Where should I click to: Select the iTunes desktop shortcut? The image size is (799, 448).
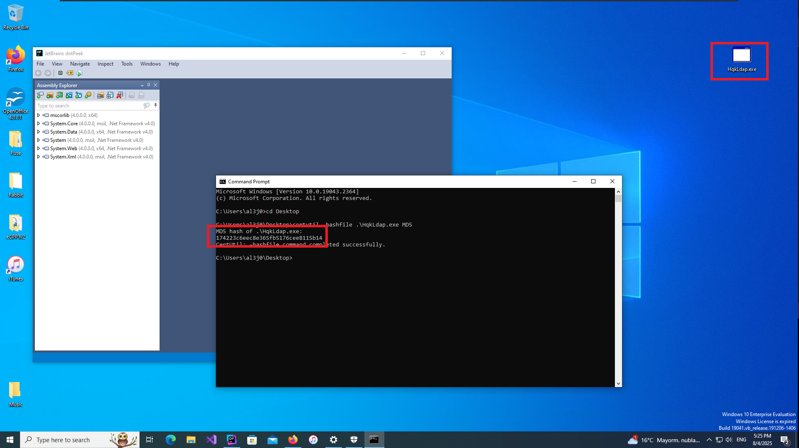pos(16,269)
